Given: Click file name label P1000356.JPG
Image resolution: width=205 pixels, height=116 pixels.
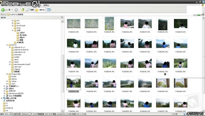Looking at the screenshot, I should 109,91.
